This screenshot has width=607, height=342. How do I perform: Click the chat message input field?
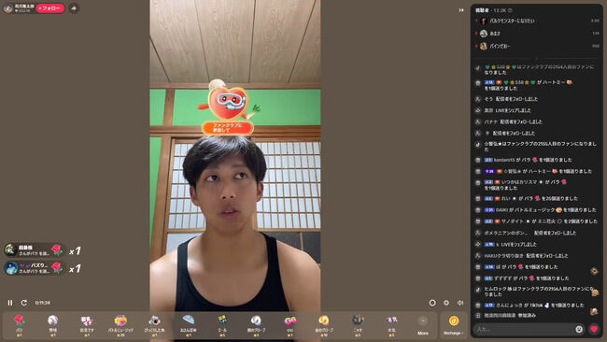click(525, 329)
